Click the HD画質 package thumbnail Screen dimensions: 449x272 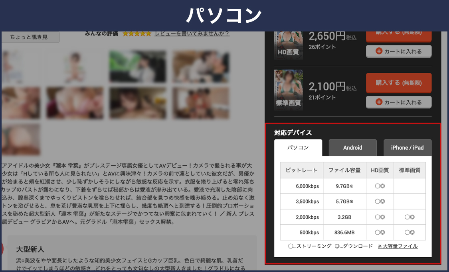click(289, 45)
